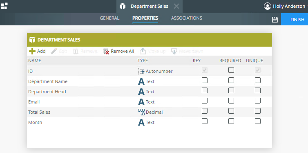This screenshot has height=153, width=308.
Task: Check Unique box for Email
Action: 258,101
